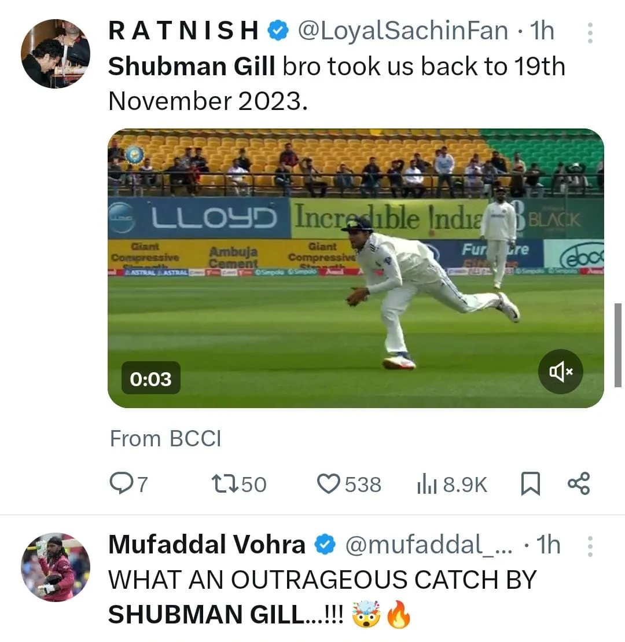Unmute the video with speaker icon
Viewport: 625px width, 642px height.
(x=560, y=372)
